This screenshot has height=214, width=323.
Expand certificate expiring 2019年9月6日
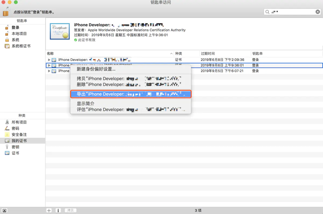[49, 65]
